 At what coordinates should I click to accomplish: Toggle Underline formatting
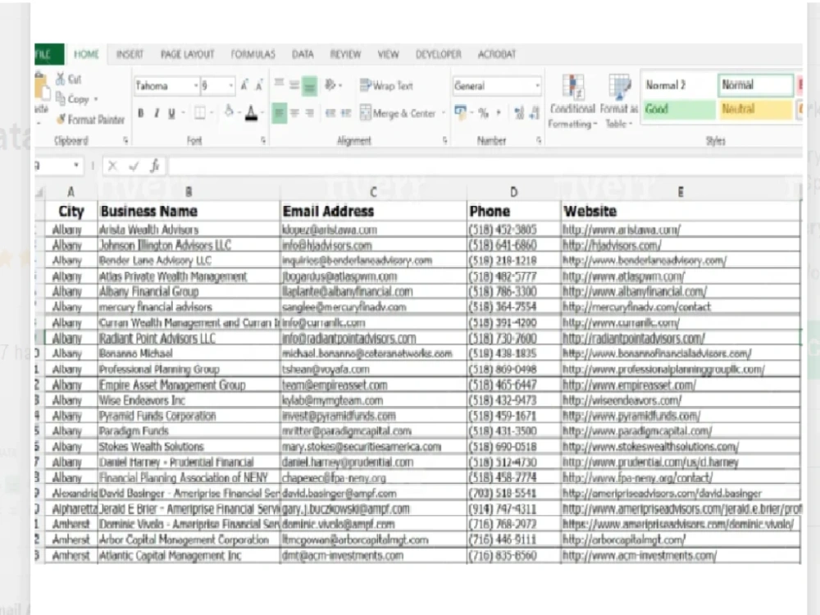point(171,113)
